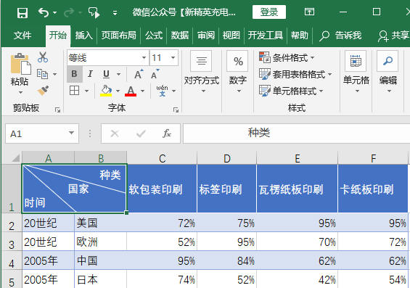Cancel entry with X icon
Screen dimensions: 410x288
115,133
